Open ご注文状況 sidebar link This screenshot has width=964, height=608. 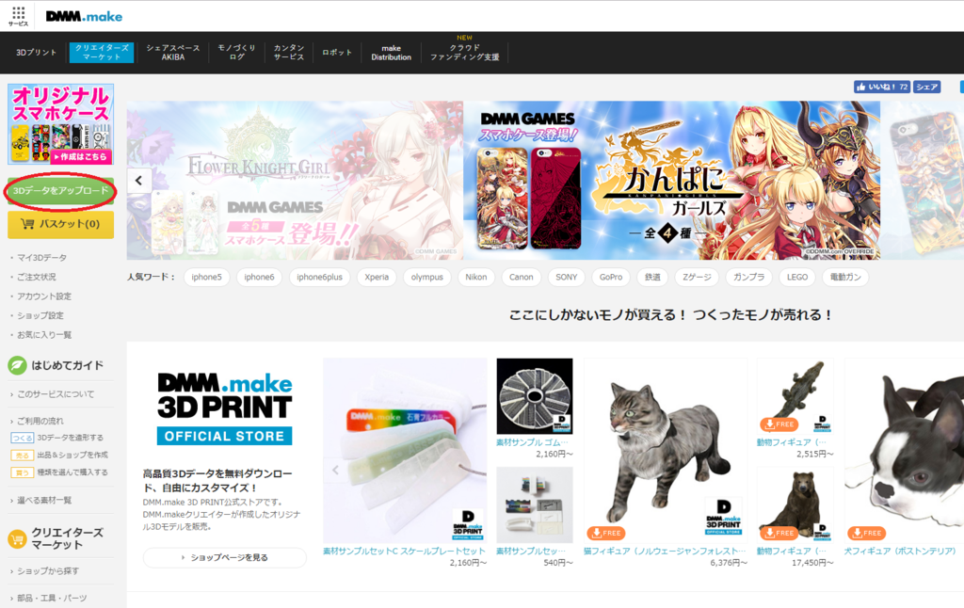point(37,278)
